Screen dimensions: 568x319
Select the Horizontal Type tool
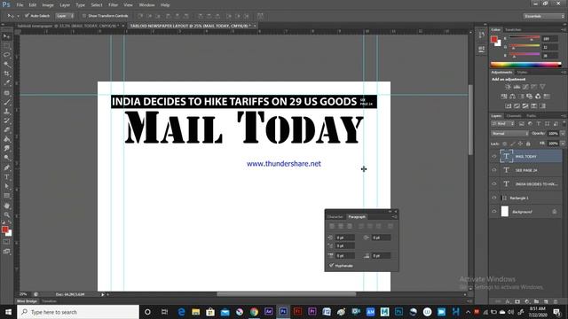(6, 177)
